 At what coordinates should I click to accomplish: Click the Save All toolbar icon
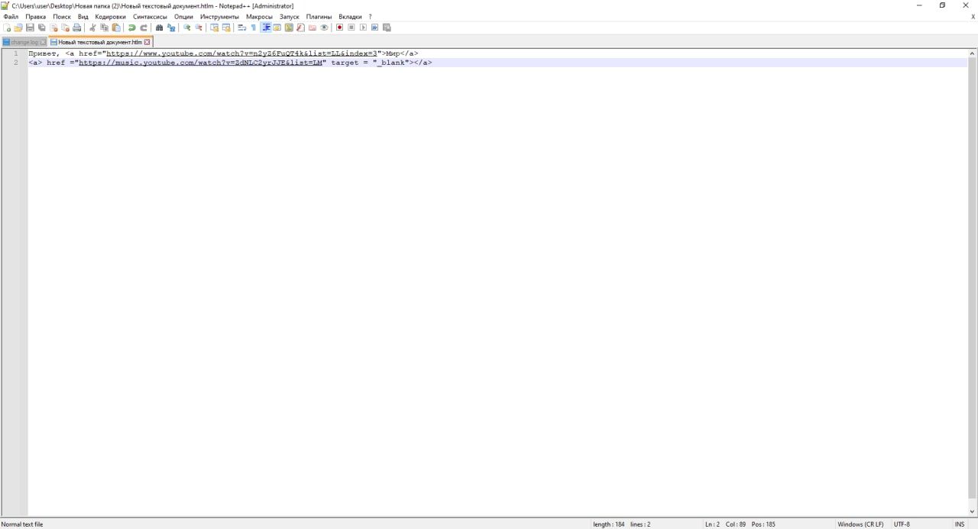point(41,27)
